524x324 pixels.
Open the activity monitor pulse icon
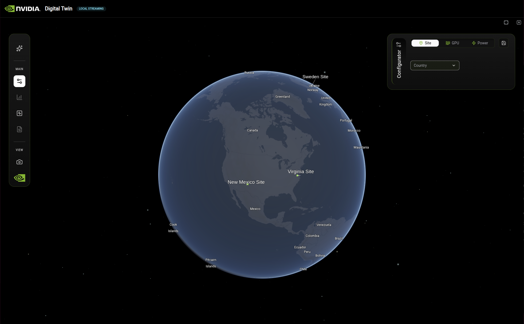coord(19,113)
